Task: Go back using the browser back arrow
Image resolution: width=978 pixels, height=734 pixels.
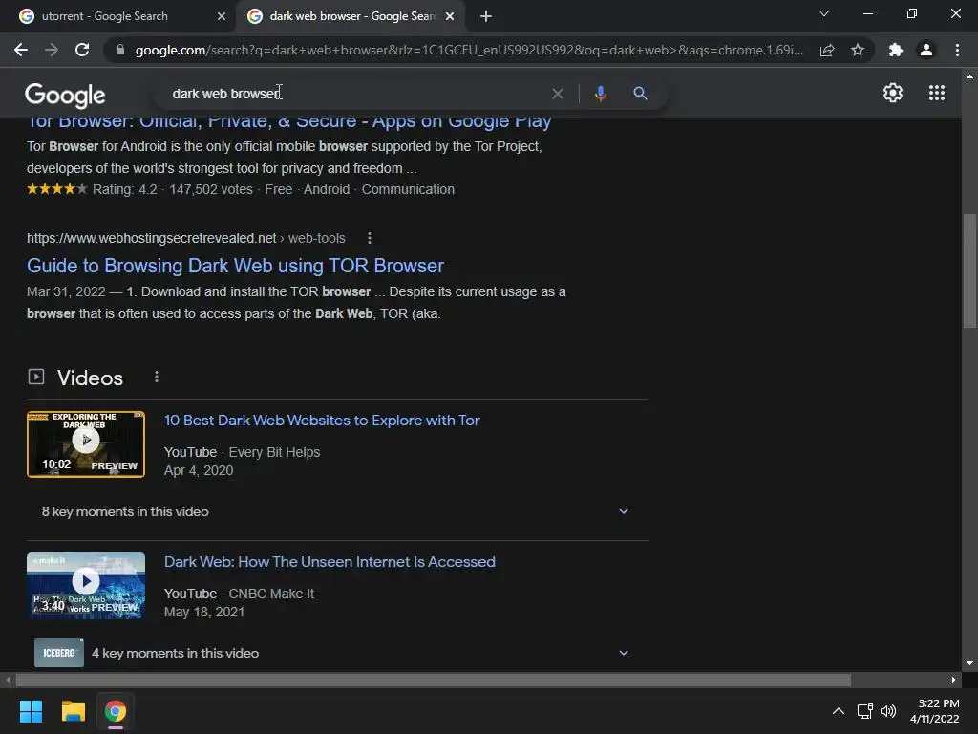Action: click(21, 50)
